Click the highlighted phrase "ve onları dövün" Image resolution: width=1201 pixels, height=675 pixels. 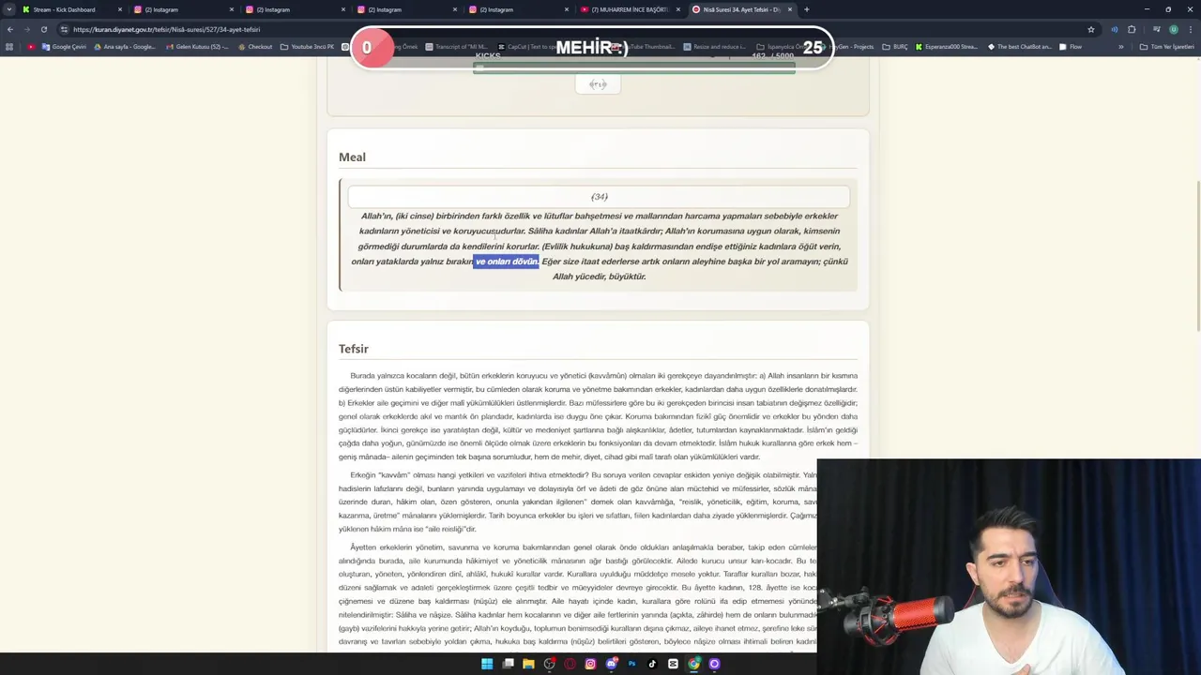click(x=507, y=262)
